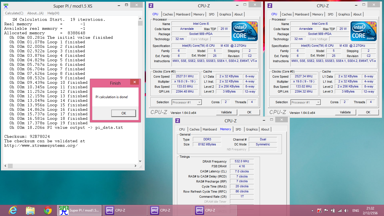The height and width of the screenshot is (216, 384).
Task: Click the Z icon of the Memory CPU-Z window
Action: (x=178, y=121)
